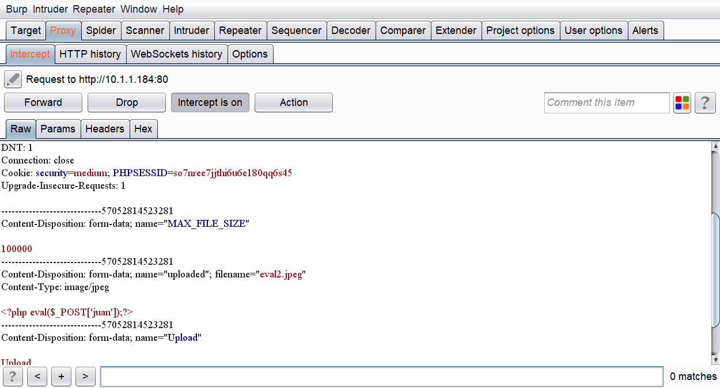This screenshot has width=720, height=388.
Task: Click the PHP eval payload line
Action: click(x=67, y=312)
